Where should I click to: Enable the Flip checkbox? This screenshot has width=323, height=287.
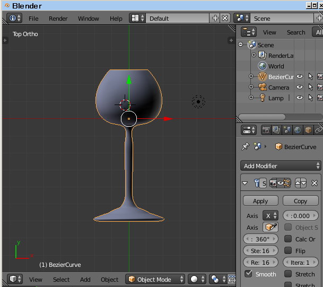click(287, 250)
